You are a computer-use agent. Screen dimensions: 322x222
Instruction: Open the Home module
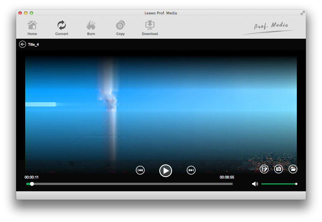pos(32,28)
